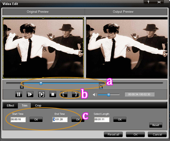170x141 pixels.
Task: Click the right scissors trim end marker
Action: (101, 87)
